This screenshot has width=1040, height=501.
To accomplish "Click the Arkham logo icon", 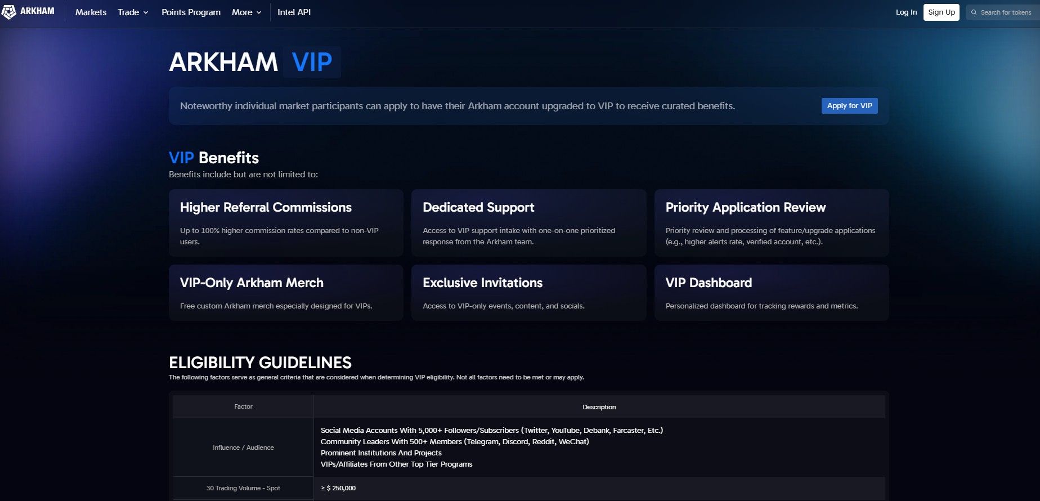I will (9, 12).
